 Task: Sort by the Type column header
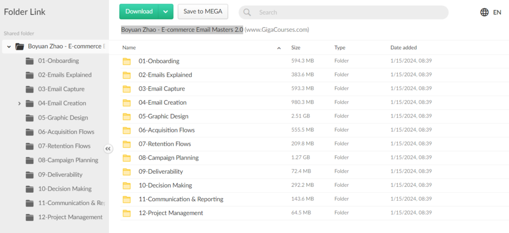(x=340, y=47)
